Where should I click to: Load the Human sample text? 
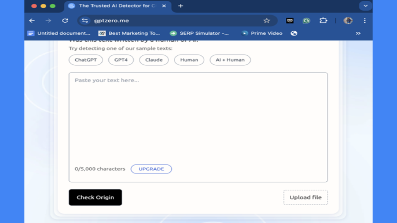tap(189, 60)
